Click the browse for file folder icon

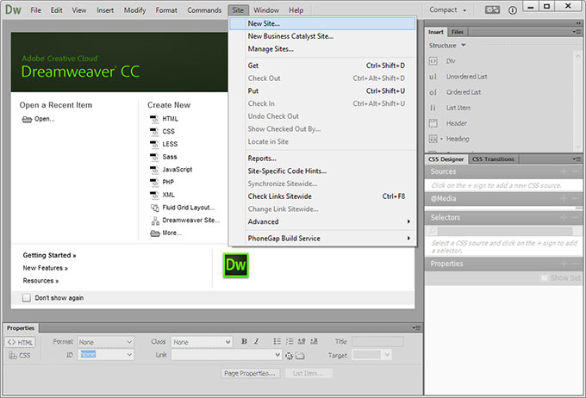coord(298,355)
